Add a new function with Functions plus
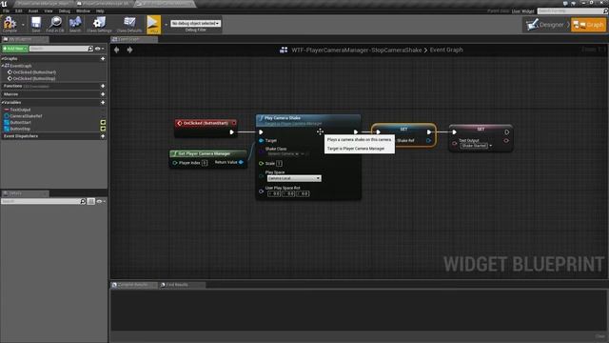Image resolution: width=609 pixels, height=343 pixels. (x=103, y=86)
